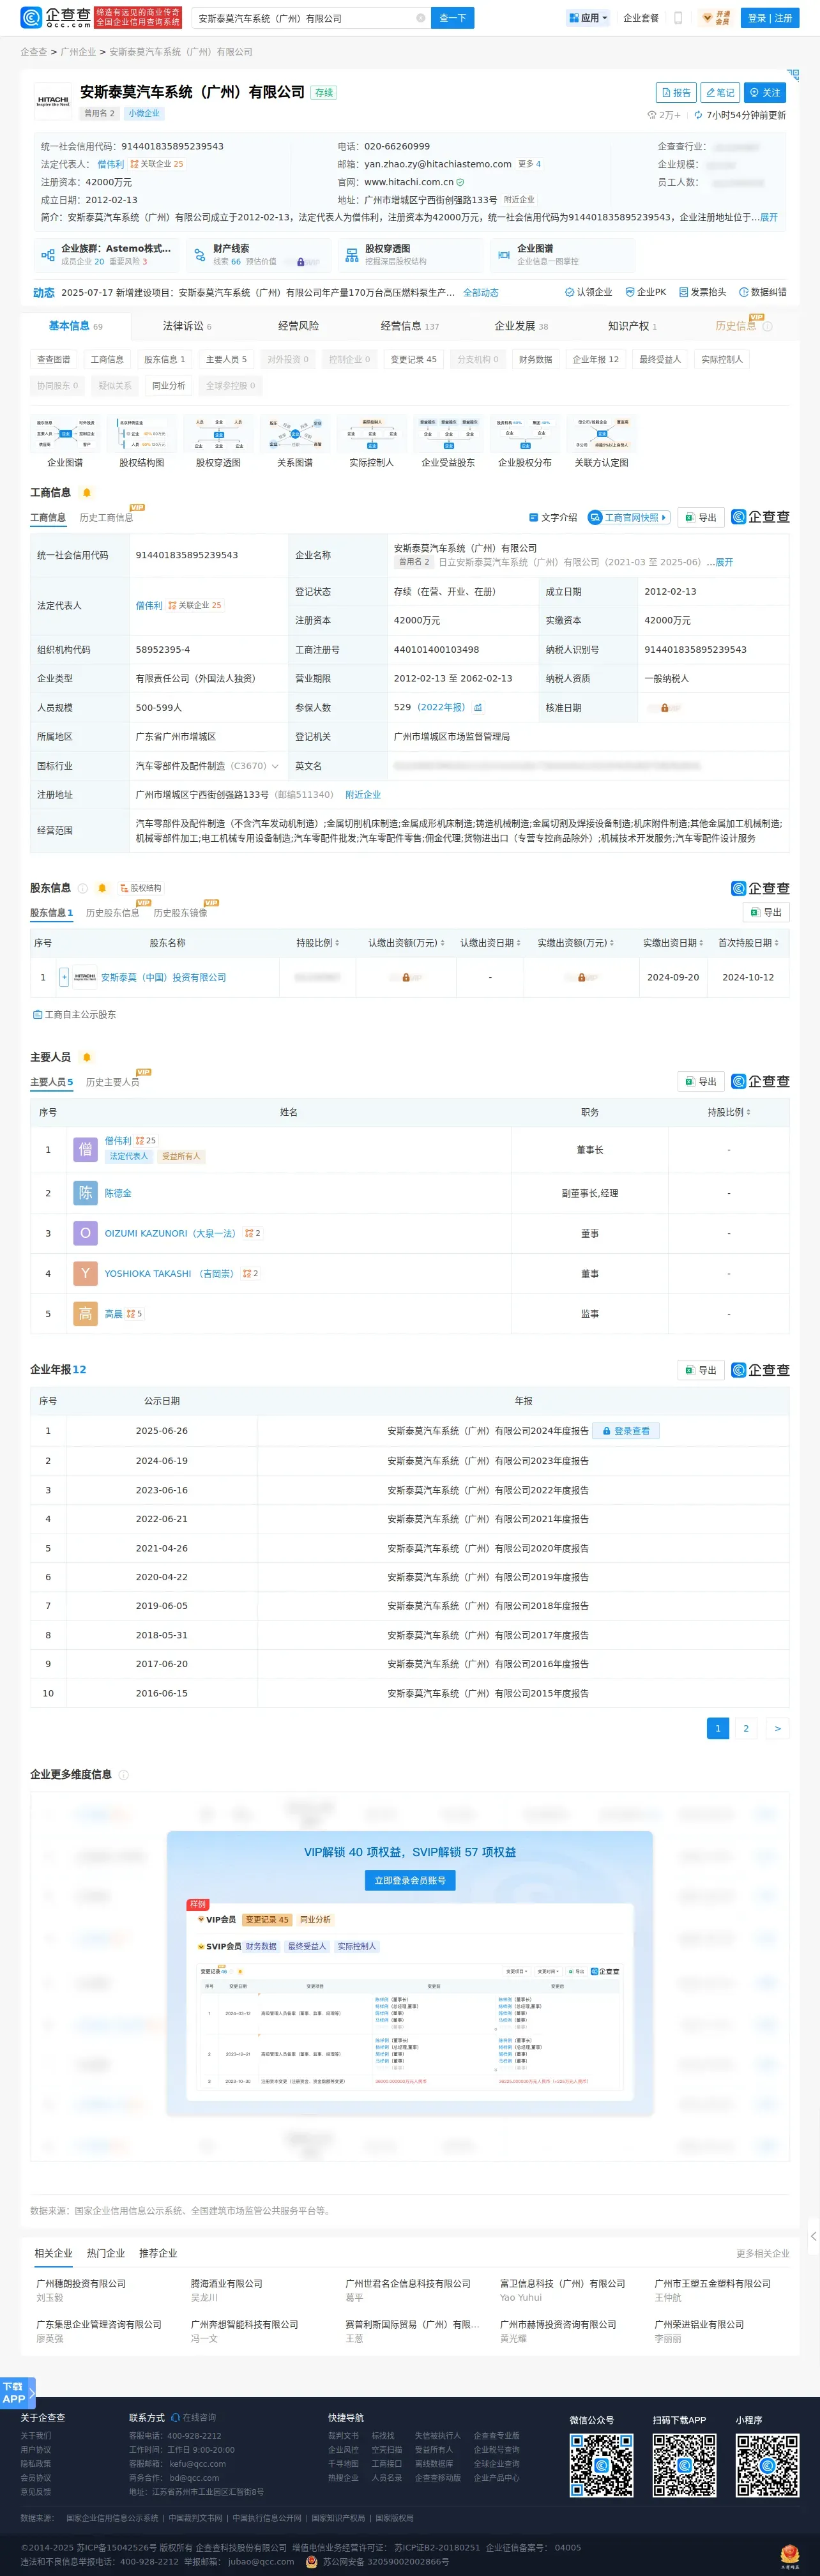Open the 工商官网快照 button
The image size is (820, 2576).
629,518
